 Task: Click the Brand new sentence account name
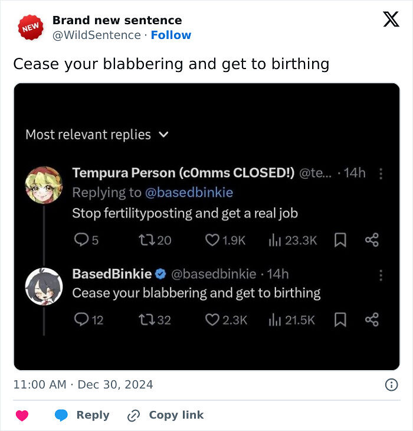117,20
